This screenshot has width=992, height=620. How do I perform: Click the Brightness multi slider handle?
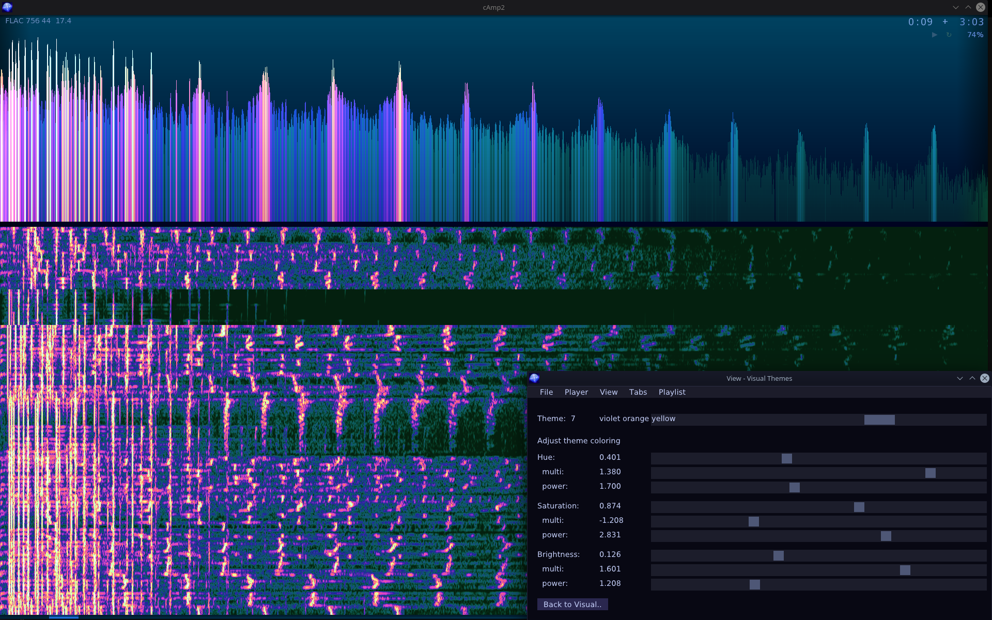click(x=905, y=570)
